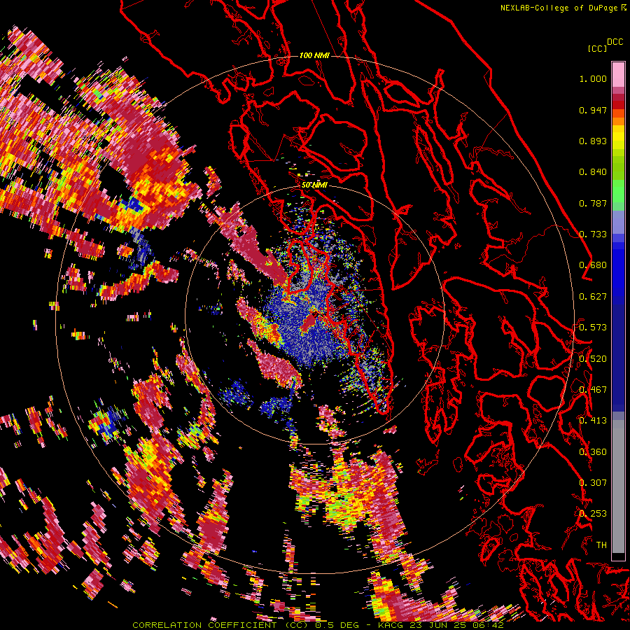Click the TH label on the color scale
The width and height of the screenshot is (630, 630).
(601, 545)
